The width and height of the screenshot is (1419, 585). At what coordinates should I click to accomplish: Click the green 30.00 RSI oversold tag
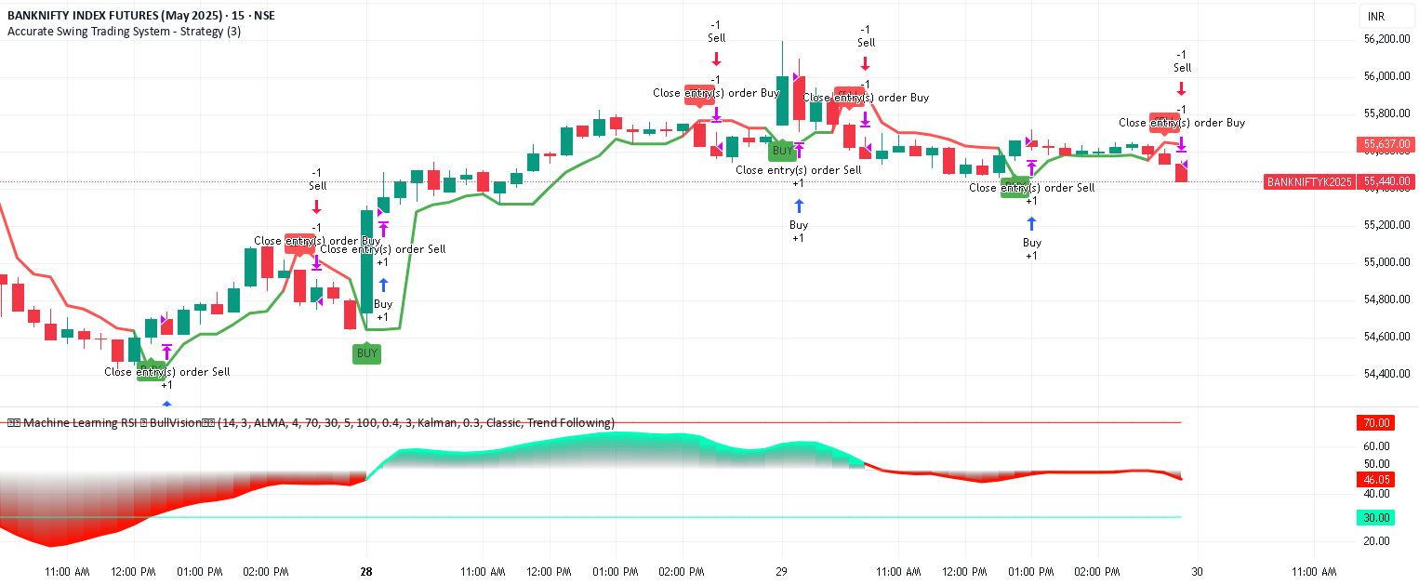1375,517
